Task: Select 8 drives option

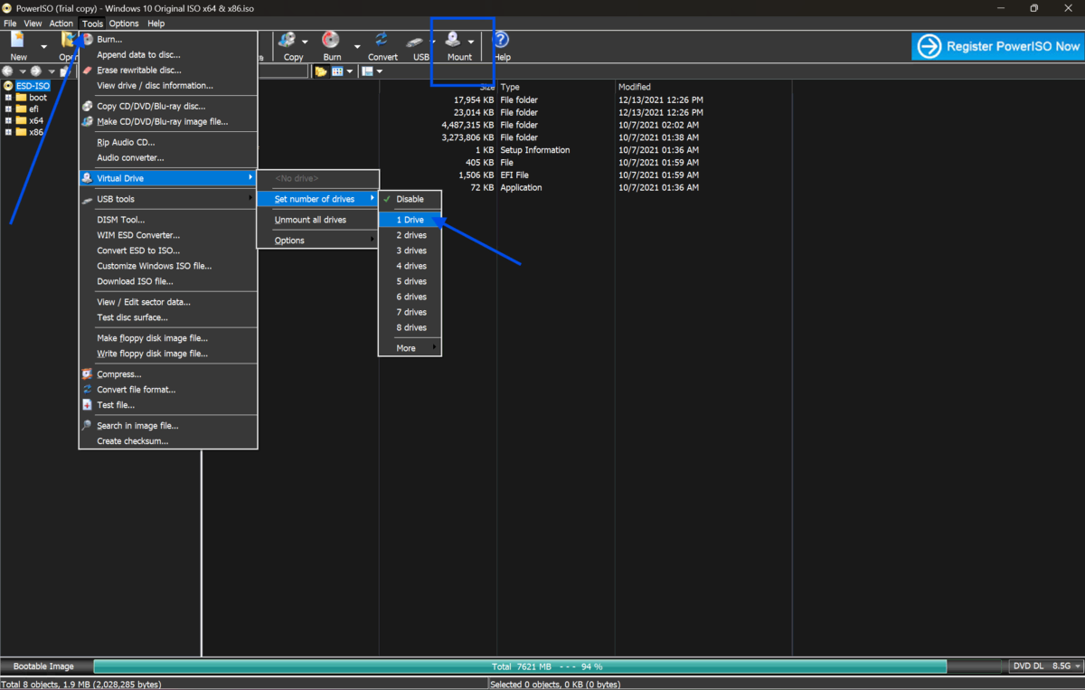Action: pyautogui.click(x=410, y=327)
